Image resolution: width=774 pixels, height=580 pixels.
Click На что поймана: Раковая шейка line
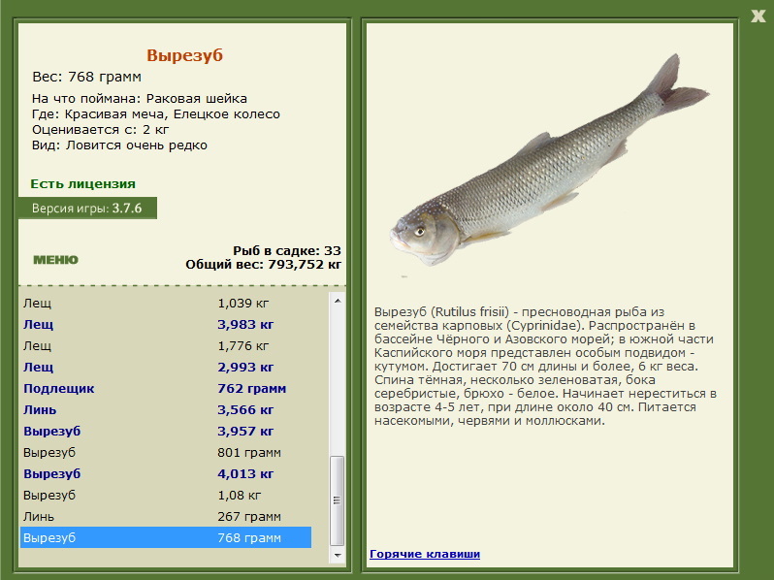(140, 99)
